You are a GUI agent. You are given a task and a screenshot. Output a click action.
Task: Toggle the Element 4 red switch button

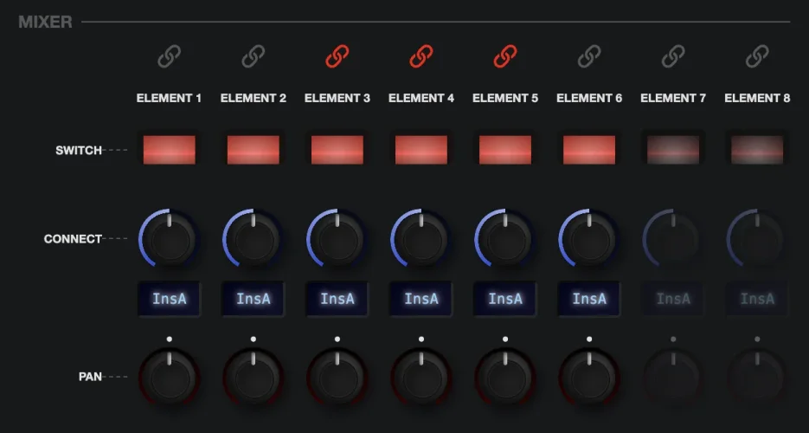(x=421, y=150)
